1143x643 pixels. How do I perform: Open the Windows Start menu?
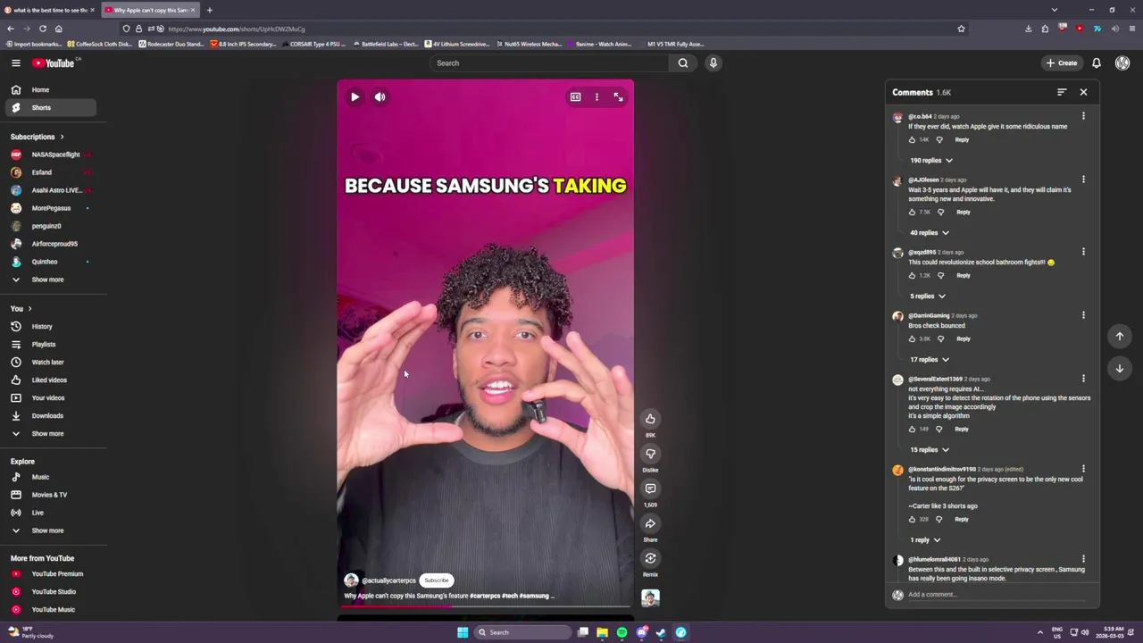[x=463, y=632]
